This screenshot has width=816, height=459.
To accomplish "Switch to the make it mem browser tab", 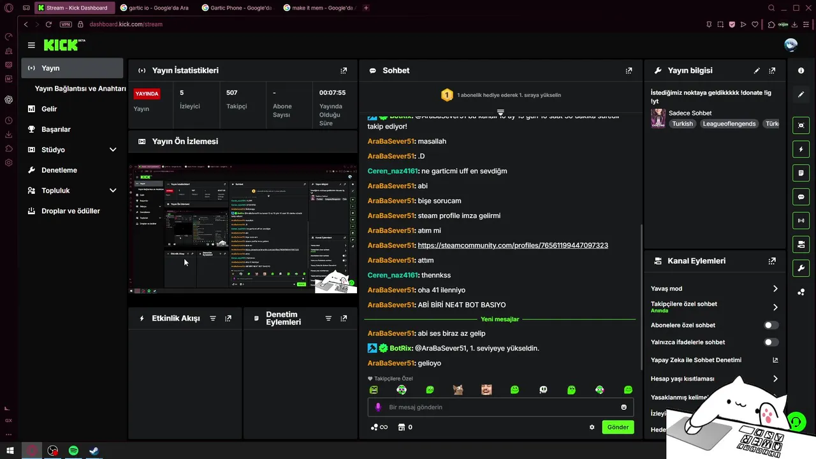I will [320, 8].
